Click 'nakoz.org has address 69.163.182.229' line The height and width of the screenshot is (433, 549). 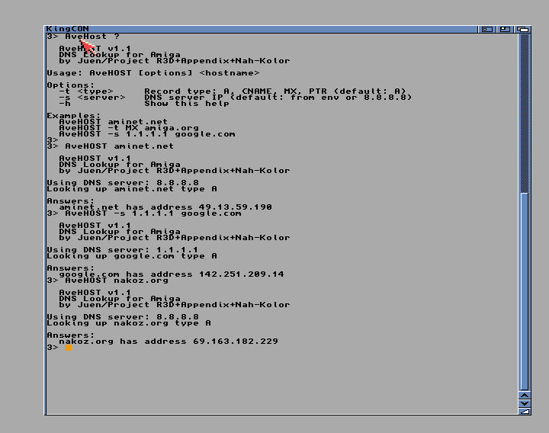[169, 342]
